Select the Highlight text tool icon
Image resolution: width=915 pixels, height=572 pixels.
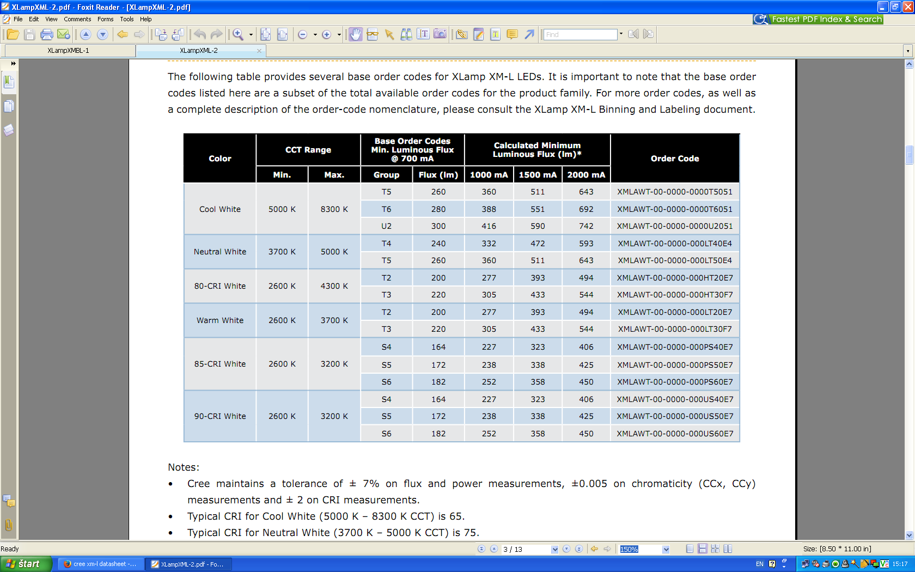496,34
